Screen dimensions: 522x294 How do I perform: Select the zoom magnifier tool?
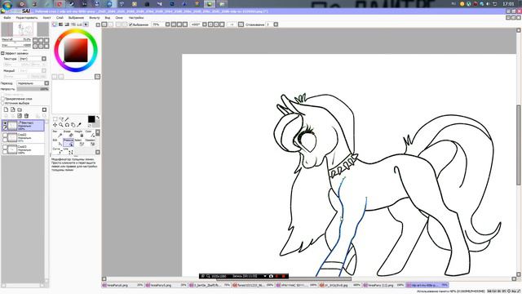(61, 125)
